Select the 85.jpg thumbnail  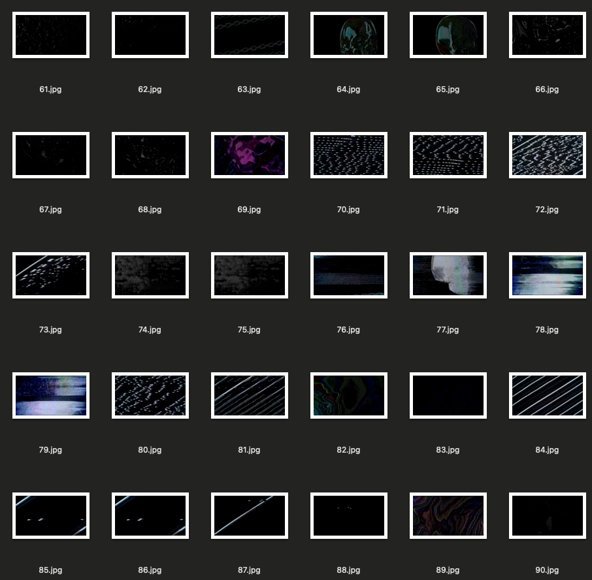[x=51, y=516]
